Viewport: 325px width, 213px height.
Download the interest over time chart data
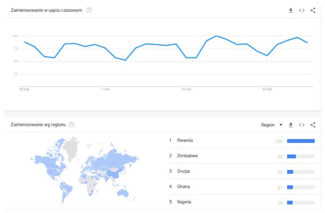tap(291, 10)
